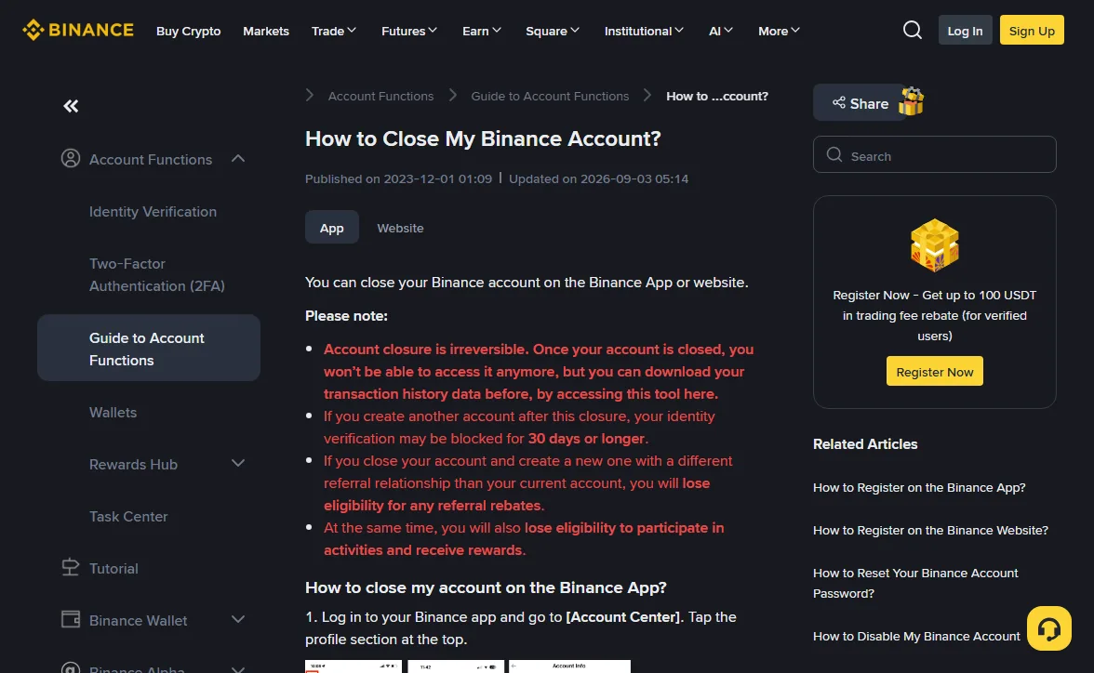Click the Tutorial signpost icon
This screenshot has width=1094, height=673.
tap(71, 567)
